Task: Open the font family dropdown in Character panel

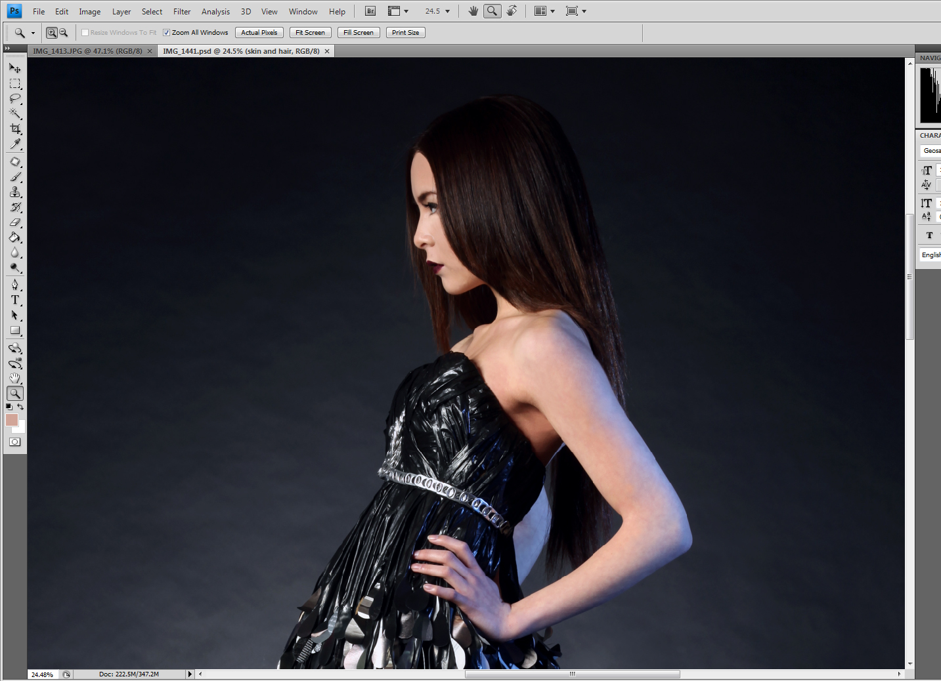Action: pos(931,151)
